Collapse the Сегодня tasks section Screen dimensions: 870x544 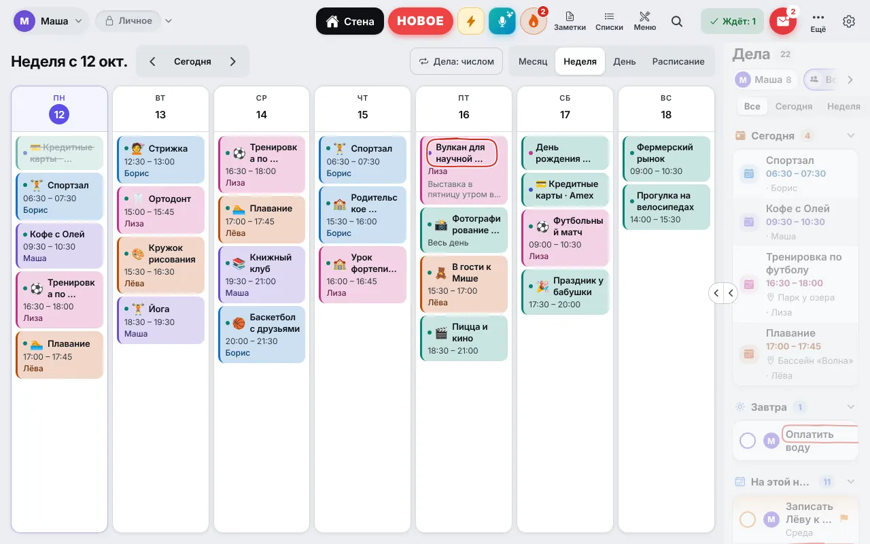[x=850, y=135]
